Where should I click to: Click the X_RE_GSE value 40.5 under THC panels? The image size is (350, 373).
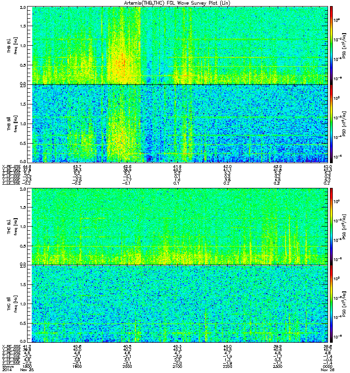point(127,346)
